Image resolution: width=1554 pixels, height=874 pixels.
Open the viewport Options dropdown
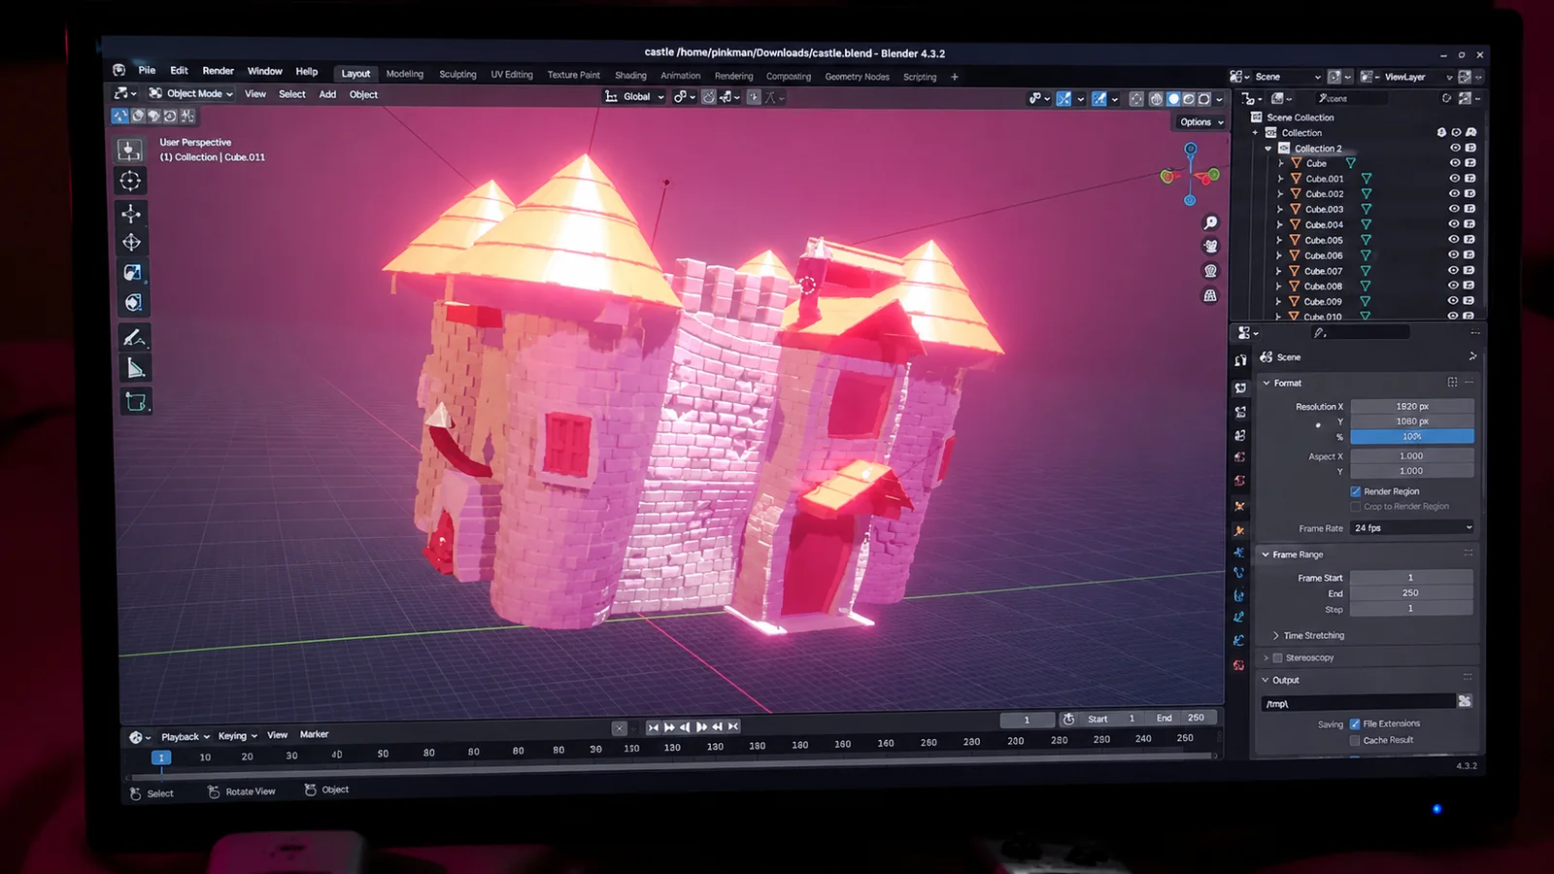(x=1201, y=122)
